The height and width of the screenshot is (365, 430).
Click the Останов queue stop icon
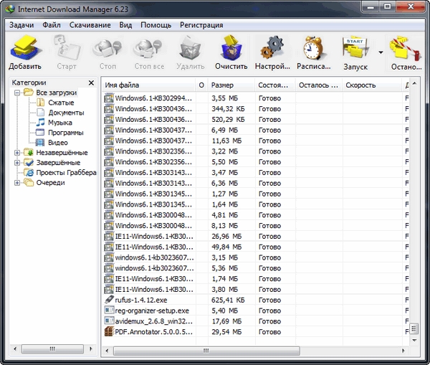pyautogui.click(x=406, y=49)
